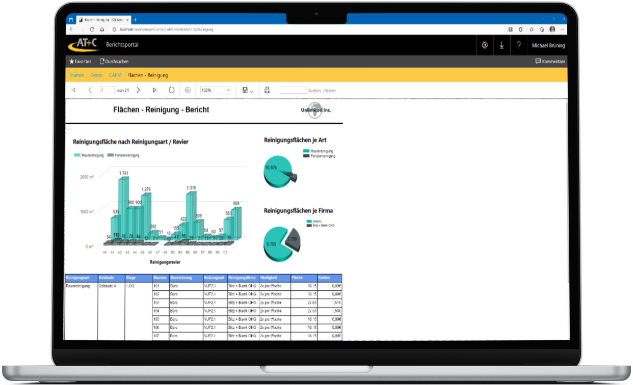Image resolution: width=633 pixels, height=385 pixels.
Task: Open Favoriten in the portal menu bar
Action: coord(81,62)
